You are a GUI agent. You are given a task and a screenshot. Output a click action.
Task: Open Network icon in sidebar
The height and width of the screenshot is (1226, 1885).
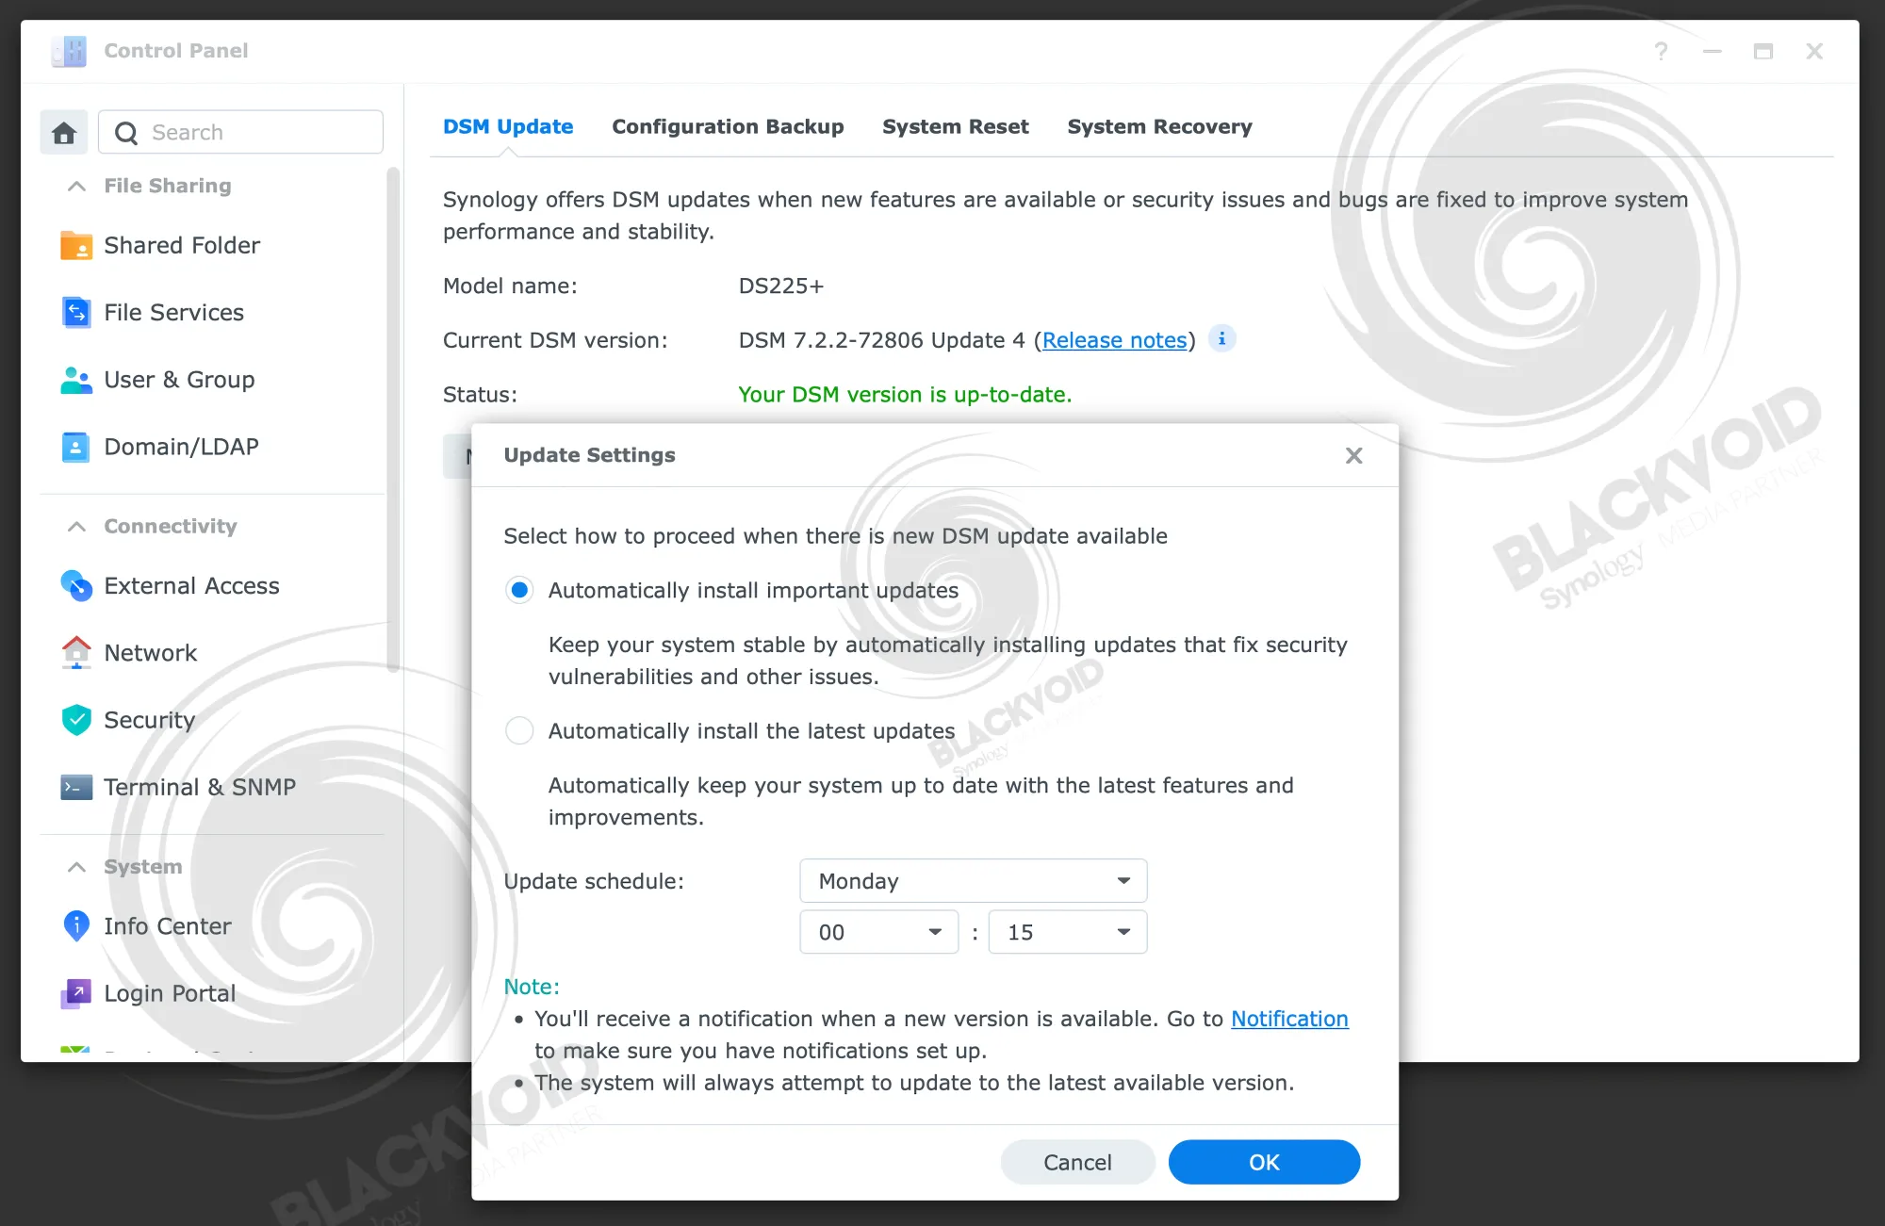click(76, 653)
